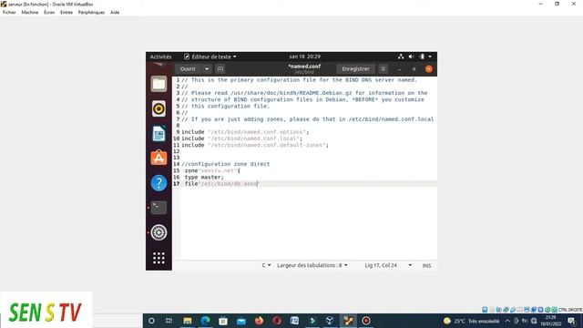Launch Firefox from Windows taskbar

click(259, 321)
